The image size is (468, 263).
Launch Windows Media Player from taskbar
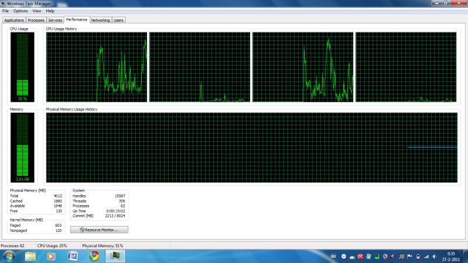(51, 257)
